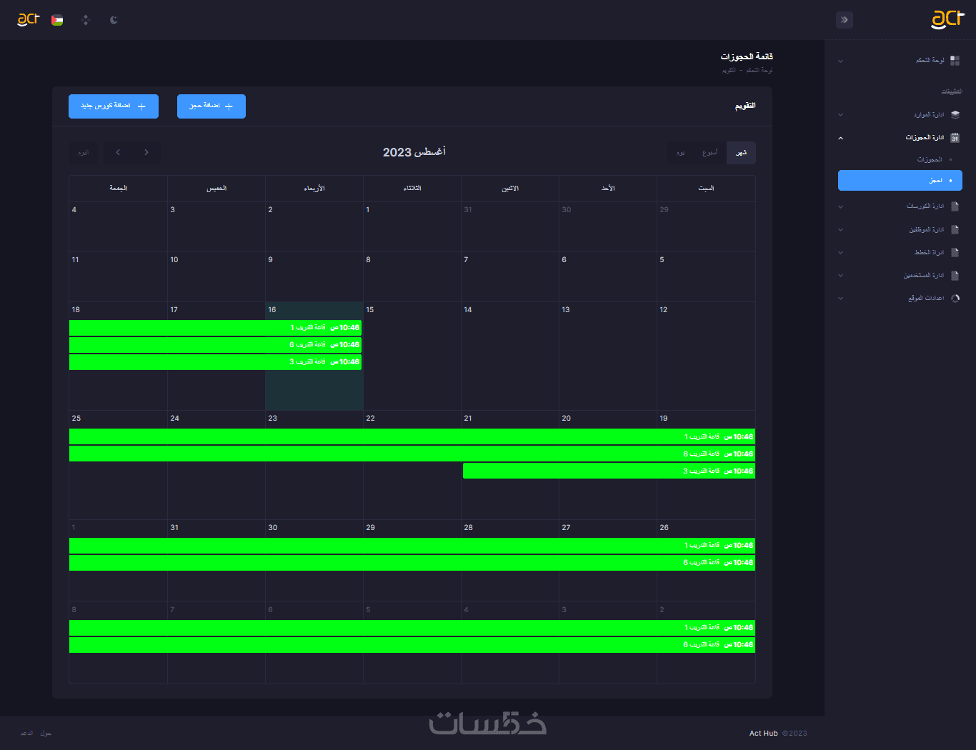Image resolution: width=976 pixels, height=750 pixels.
Task: Expand the ادارة الخطط chevron
Action: point(841,252)
